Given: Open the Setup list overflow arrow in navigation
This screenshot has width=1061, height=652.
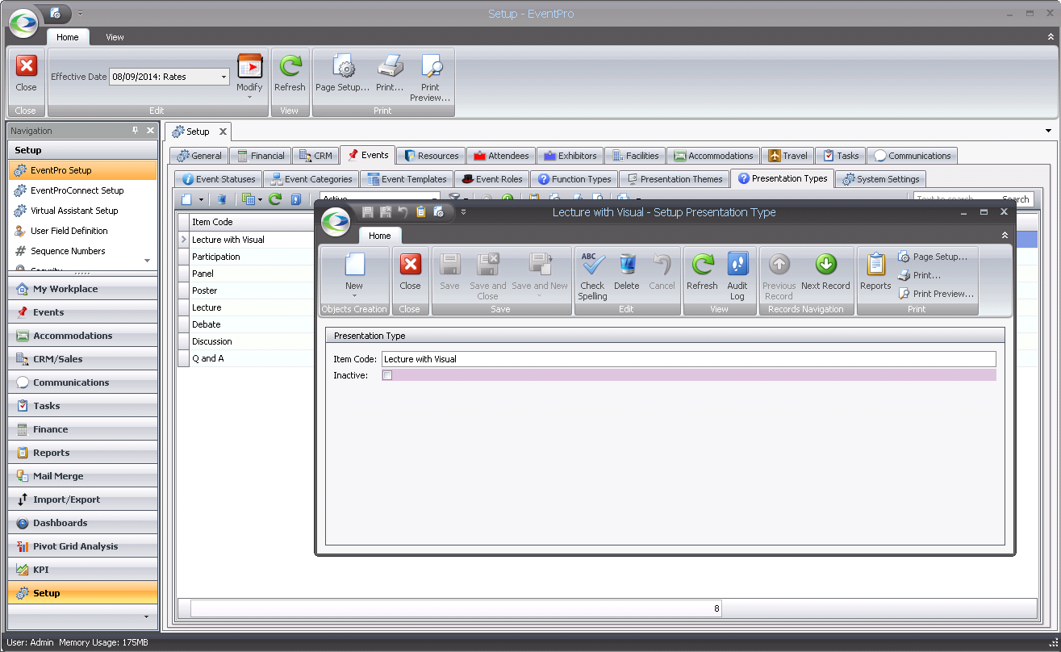Looking at the screenshot, I should coord(147,261).
